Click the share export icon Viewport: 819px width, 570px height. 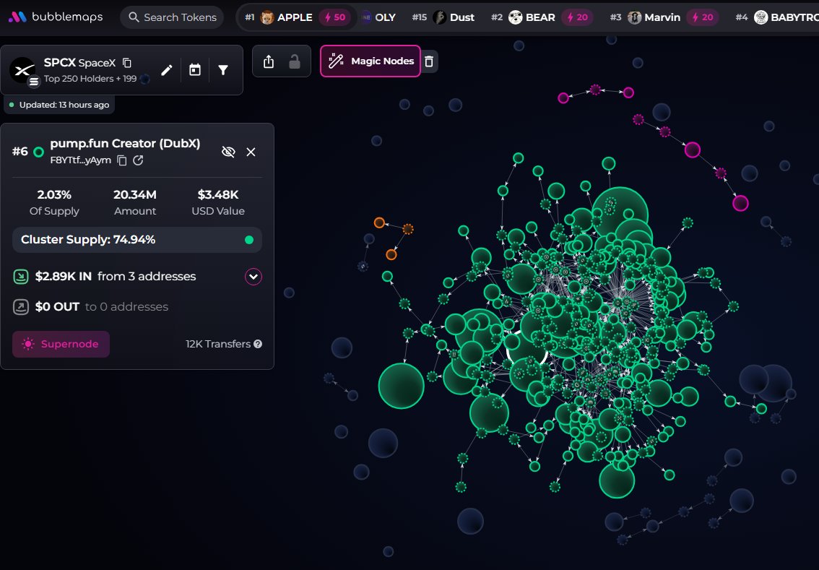[x=269, y=61]
